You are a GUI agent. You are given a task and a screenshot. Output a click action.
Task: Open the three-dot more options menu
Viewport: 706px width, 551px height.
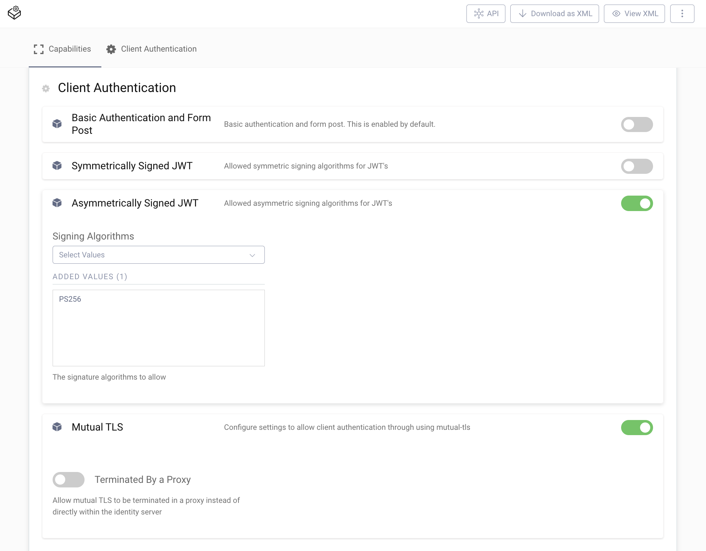(682, 14)
